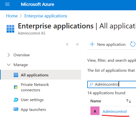The image size is (136, 117).
Task: Open Enterprise applications breadcrumb link
Action: coord(46,16)
